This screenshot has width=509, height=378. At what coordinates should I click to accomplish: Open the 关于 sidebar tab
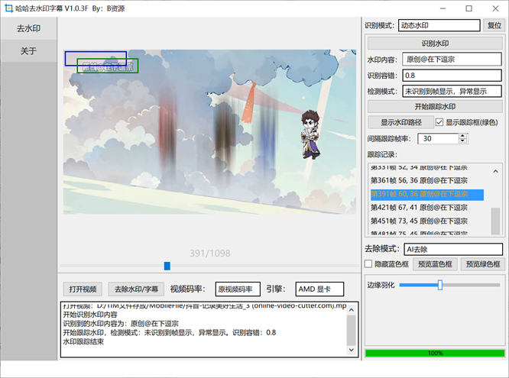[x=29, y=52]
